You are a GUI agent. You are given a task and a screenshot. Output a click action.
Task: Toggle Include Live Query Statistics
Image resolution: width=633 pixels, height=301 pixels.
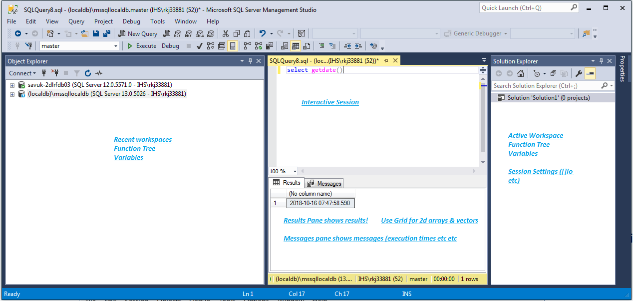point(259,46)
